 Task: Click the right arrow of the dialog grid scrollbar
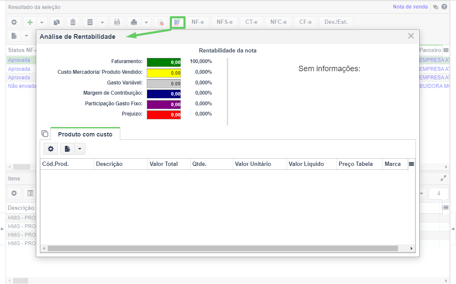(412, 248)
